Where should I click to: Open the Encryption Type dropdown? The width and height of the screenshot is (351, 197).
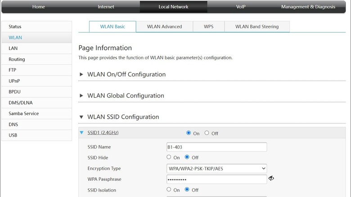coord(216,168)
